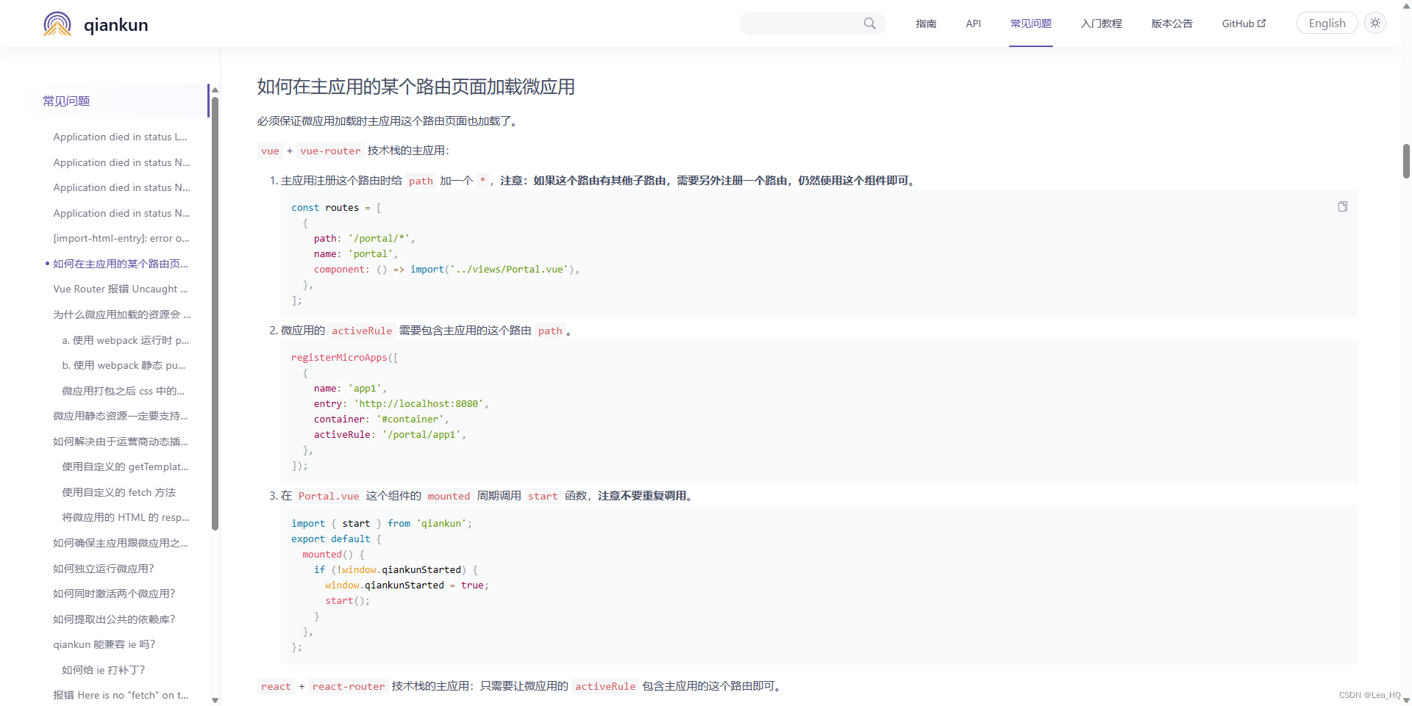The width and height of the screenshot is (1412, 706).
Task: Click the qiankun site title
Action: point(115,24)
